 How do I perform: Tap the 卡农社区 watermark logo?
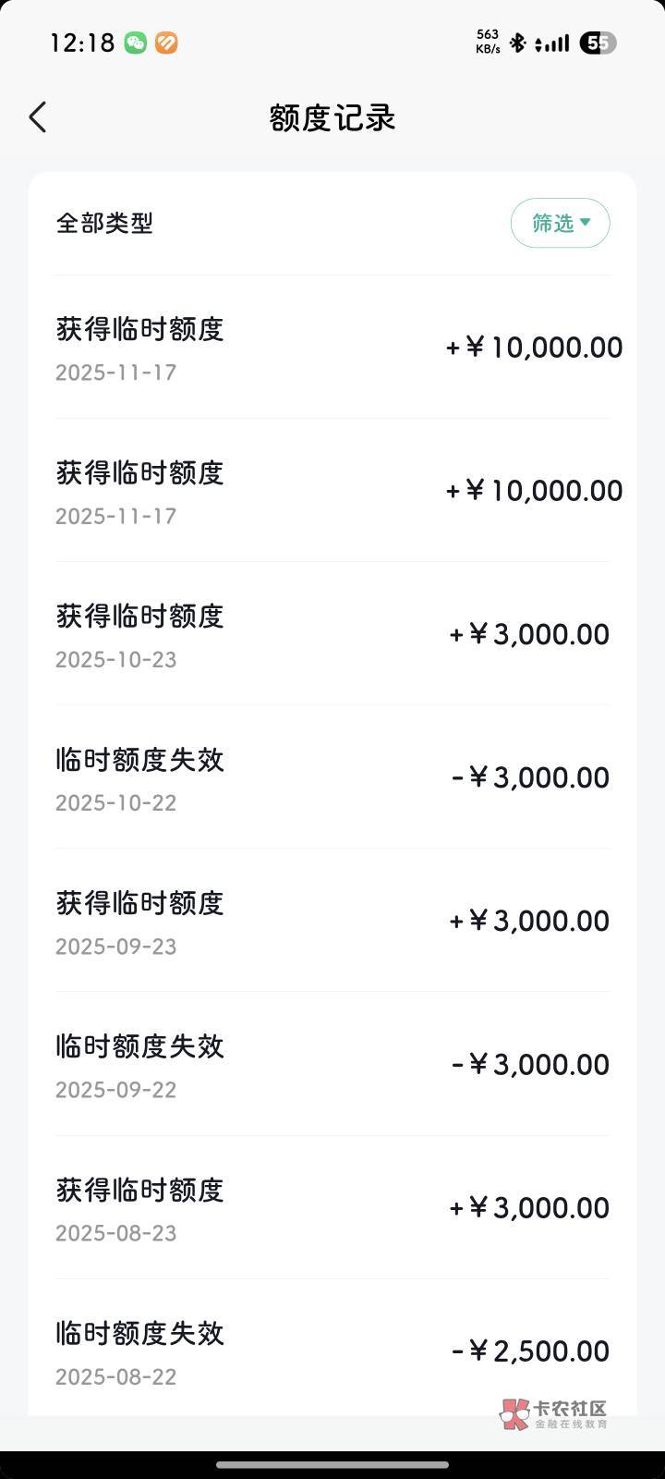553,1413
